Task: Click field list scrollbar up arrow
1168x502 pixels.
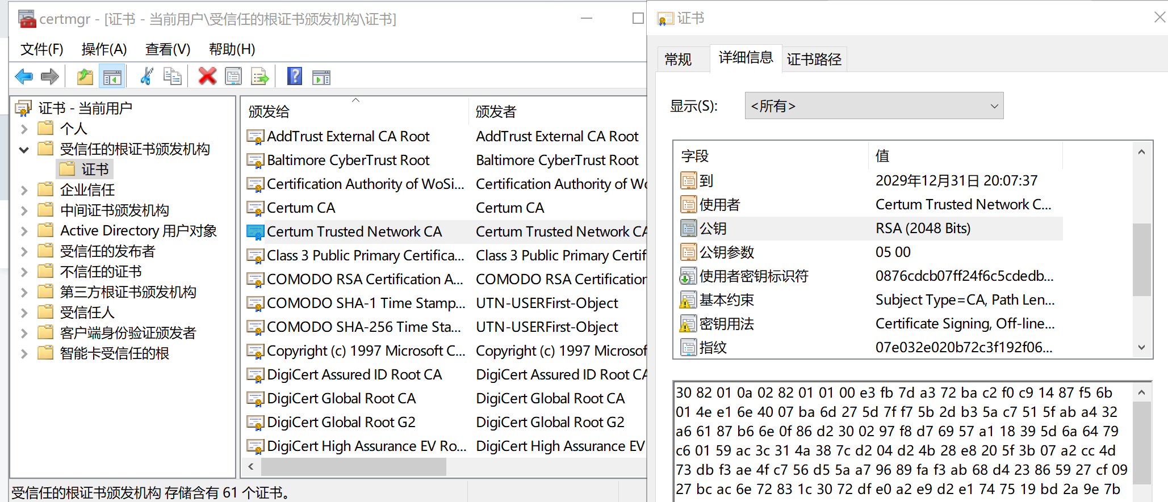Action: click(x=1141, y=152)
